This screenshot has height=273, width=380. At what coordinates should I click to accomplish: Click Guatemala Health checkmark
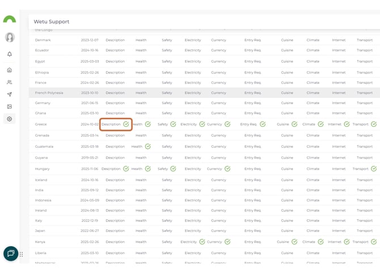pos(148,147)
